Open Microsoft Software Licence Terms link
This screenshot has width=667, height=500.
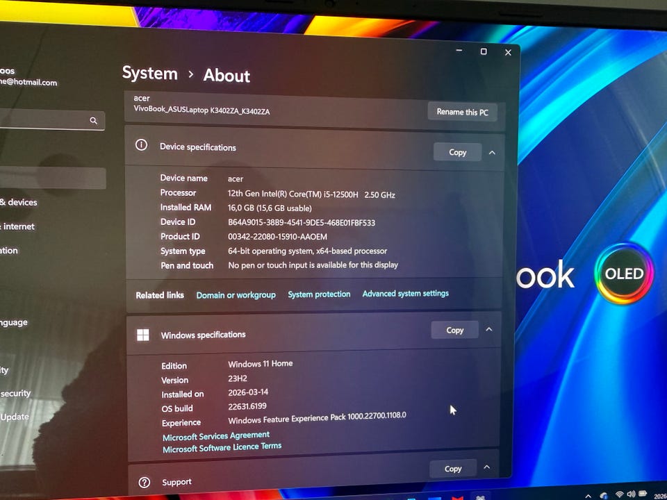(222, 447)
